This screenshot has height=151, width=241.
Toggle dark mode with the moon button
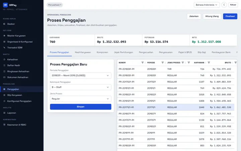pyautogui.click(x=224, y=5)
